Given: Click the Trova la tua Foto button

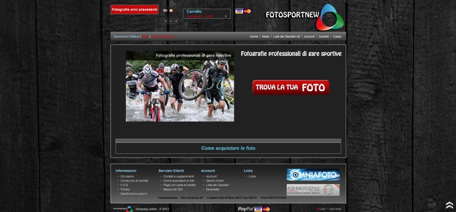Looking at the screenshot, I should click(291, 87).
